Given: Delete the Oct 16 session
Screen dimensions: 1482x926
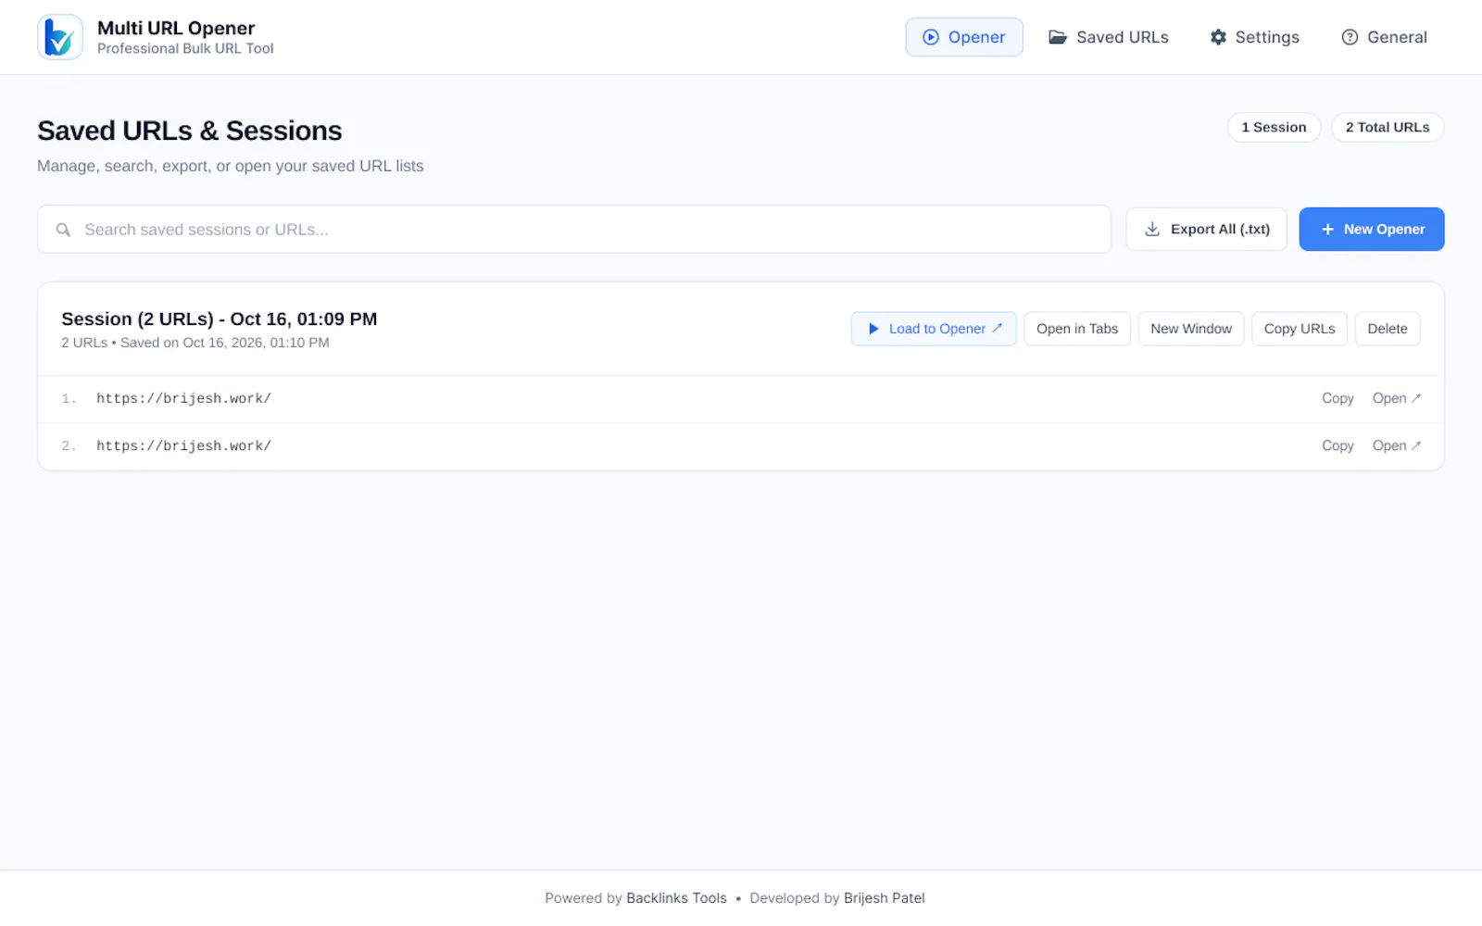Looking at the screenshot, I should tap(1388, 329).
